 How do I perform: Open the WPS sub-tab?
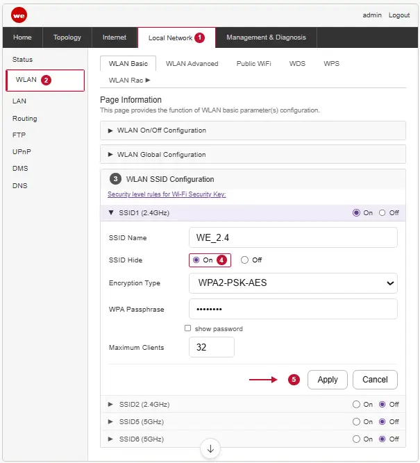coord(331,63)
